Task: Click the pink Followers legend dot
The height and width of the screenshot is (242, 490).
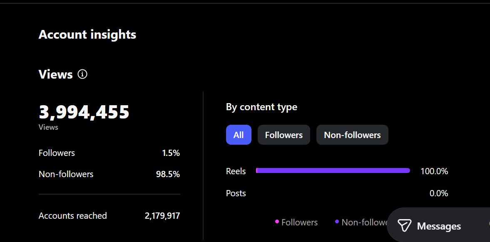Action: (x=277, y=222)
